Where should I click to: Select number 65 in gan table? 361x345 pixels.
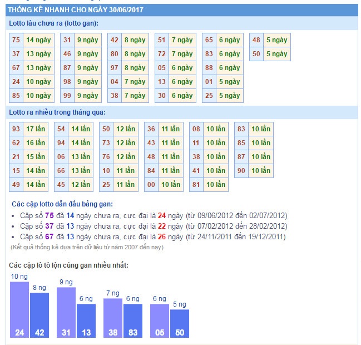tap(209, 40)
